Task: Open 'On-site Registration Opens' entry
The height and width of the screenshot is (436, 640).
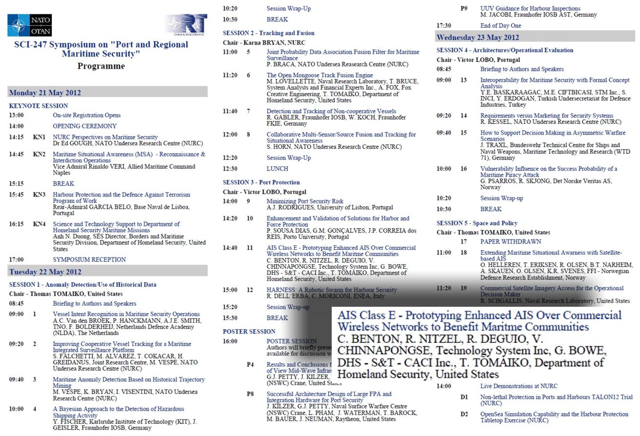Action: pos(86,116)
